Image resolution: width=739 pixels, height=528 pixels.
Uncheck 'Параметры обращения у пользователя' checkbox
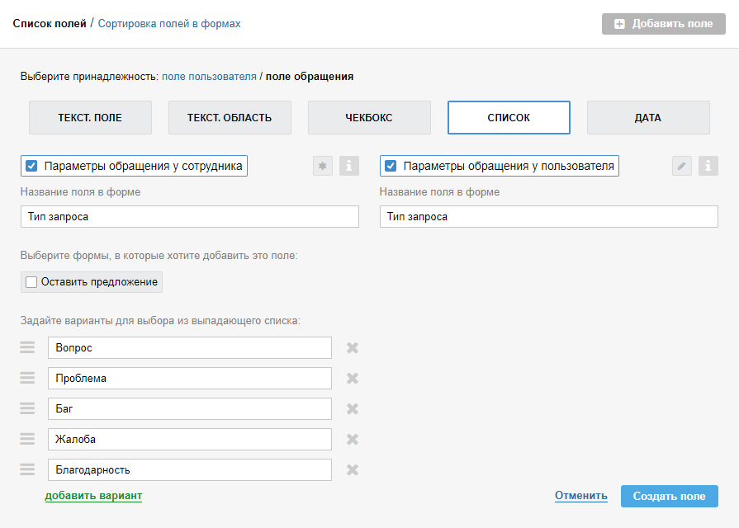click(x=391, y=166)
